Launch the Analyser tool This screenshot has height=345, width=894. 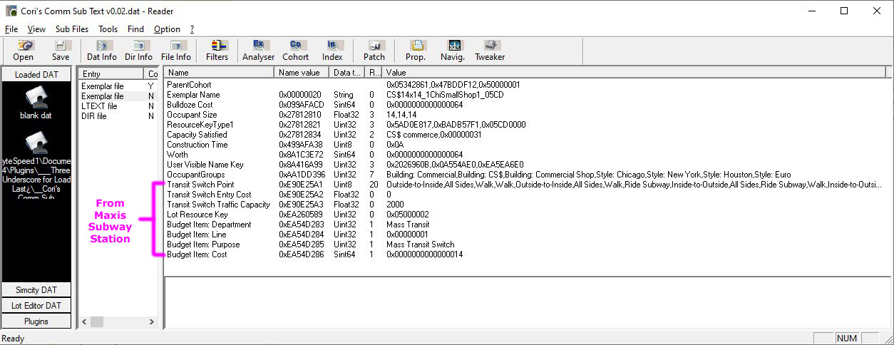tap(258, 51)
